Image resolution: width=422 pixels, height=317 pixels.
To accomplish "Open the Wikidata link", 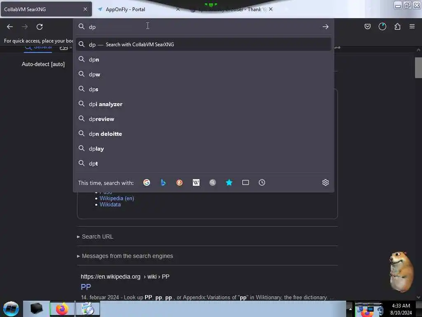I will 110,205.
